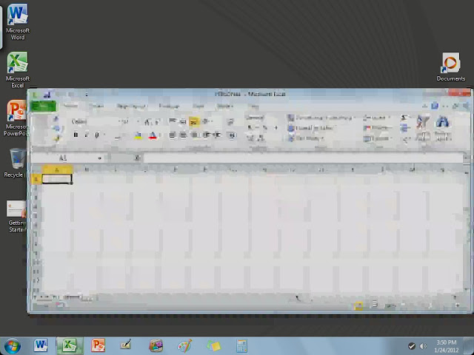474x355 pixels.
Task: Click Decrease Indent icon
Action: [x=207, y=135]
